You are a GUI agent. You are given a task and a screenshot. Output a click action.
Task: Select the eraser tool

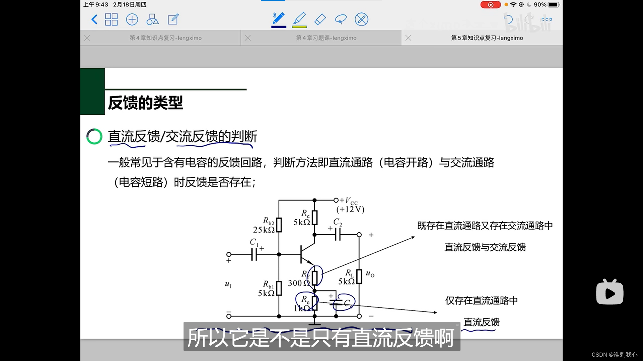click(x=320, y=19)
